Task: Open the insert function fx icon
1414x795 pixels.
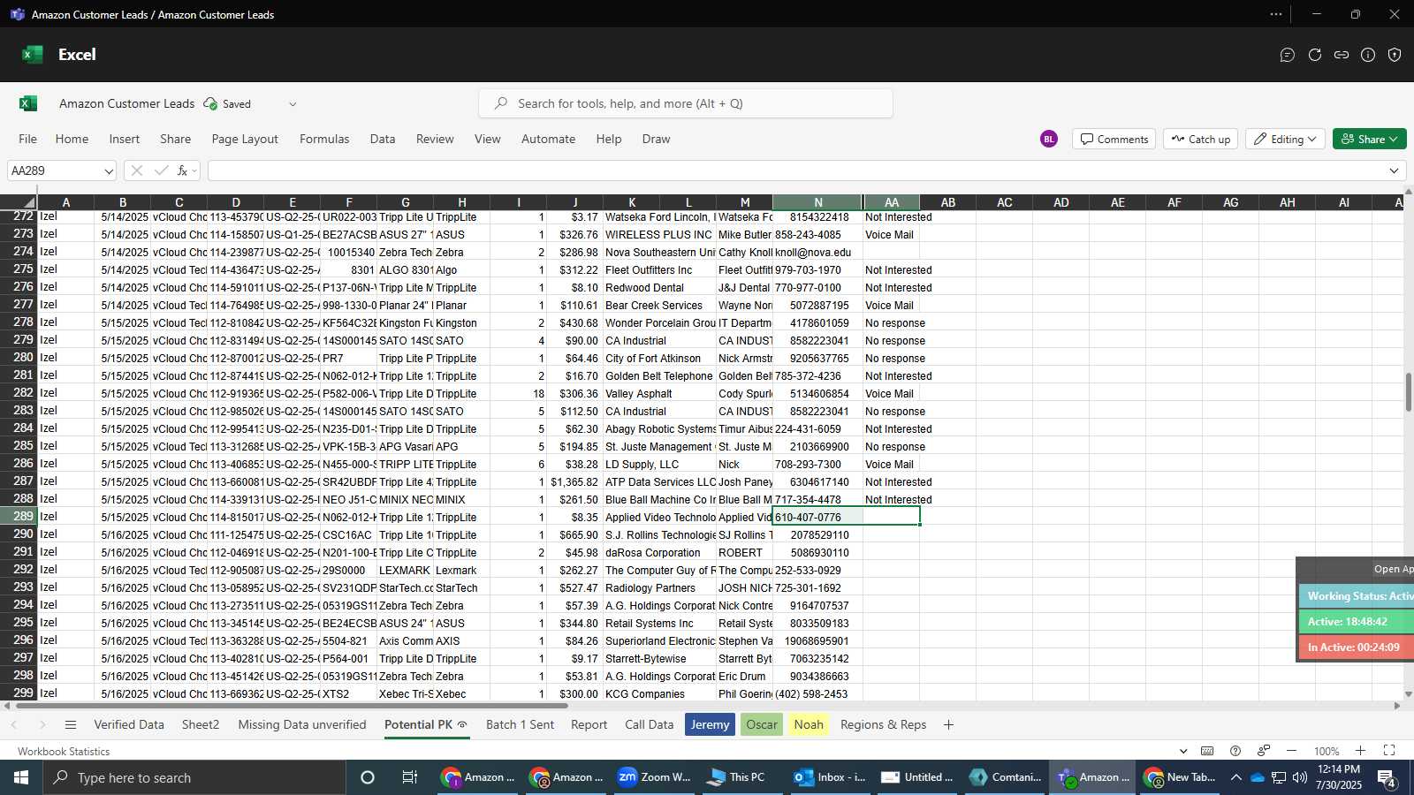Action: click(183, 170)
